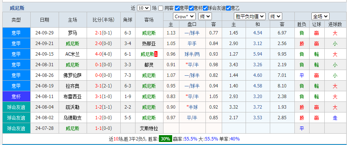The height and width of the screenshot is (145, 347).
Task: Click handicap 平手 in 热那亚 row
Action: pos(192,44)
